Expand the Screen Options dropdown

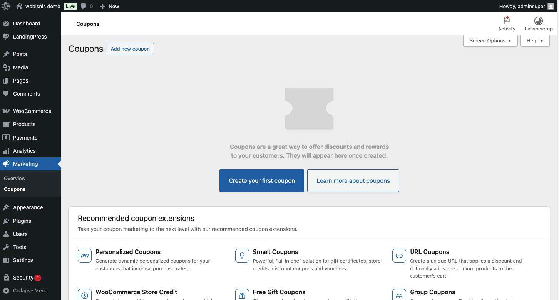490,41
